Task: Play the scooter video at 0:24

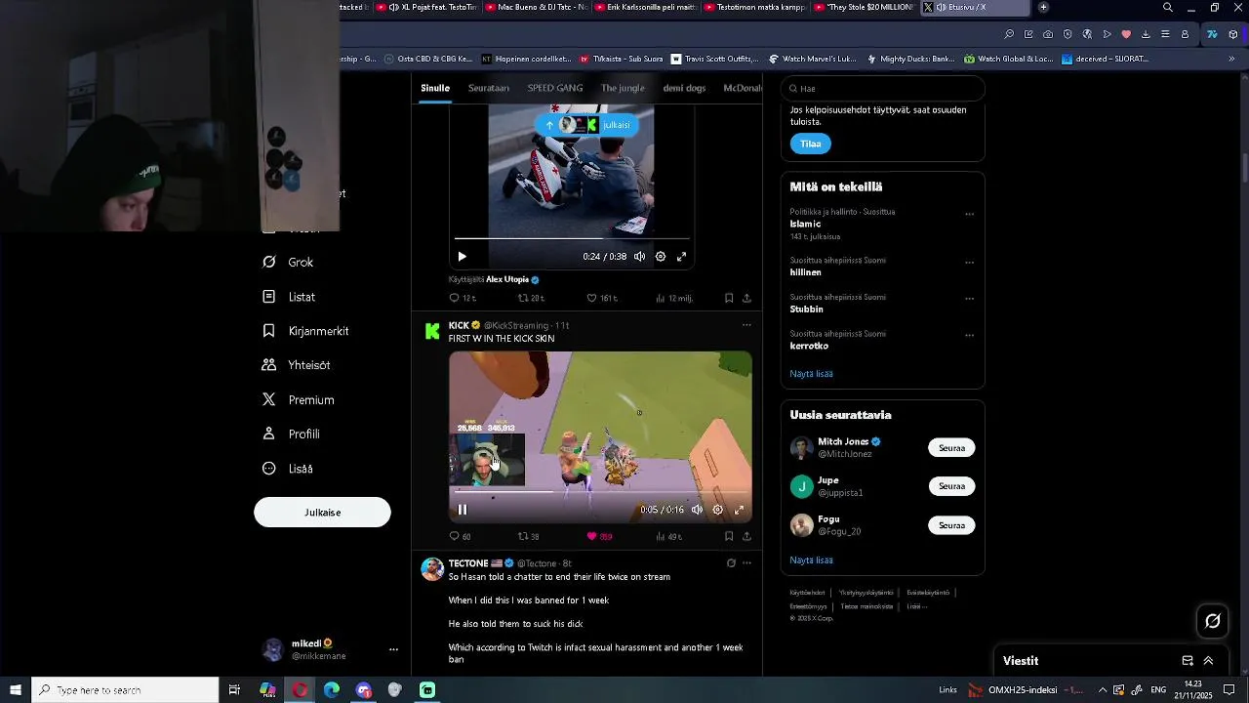Action: 463,257
